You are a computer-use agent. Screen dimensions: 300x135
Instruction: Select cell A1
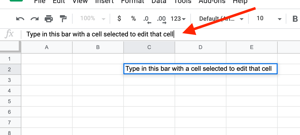(x=47, y=59)
